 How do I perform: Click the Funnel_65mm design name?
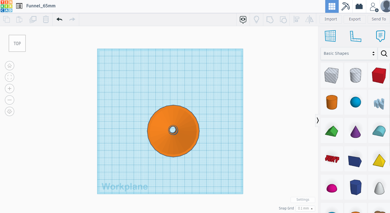pyautogui.click(x=41, y=6)
